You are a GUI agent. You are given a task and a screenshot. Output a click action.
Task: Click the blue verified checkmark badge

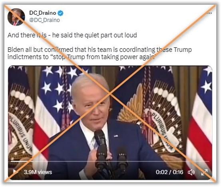point(61,13)
